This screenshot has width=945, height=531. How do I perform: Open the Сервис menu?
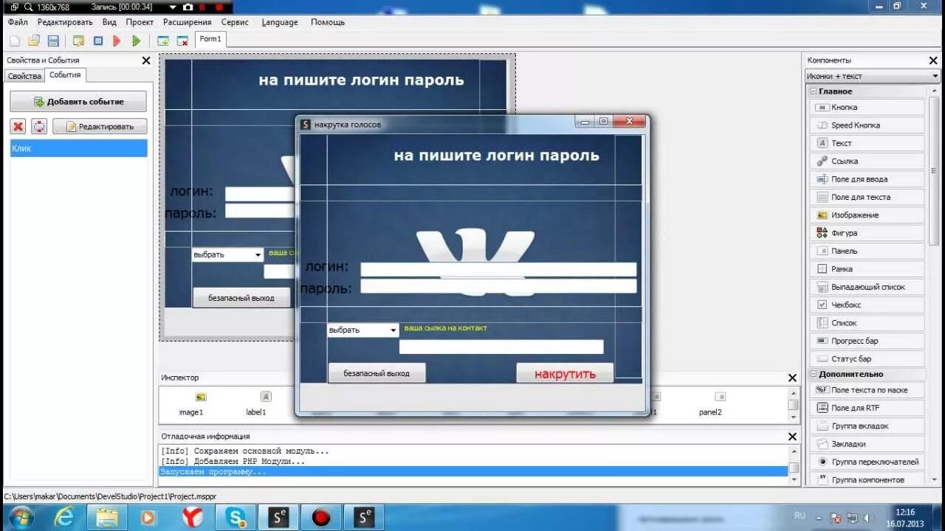235,22
